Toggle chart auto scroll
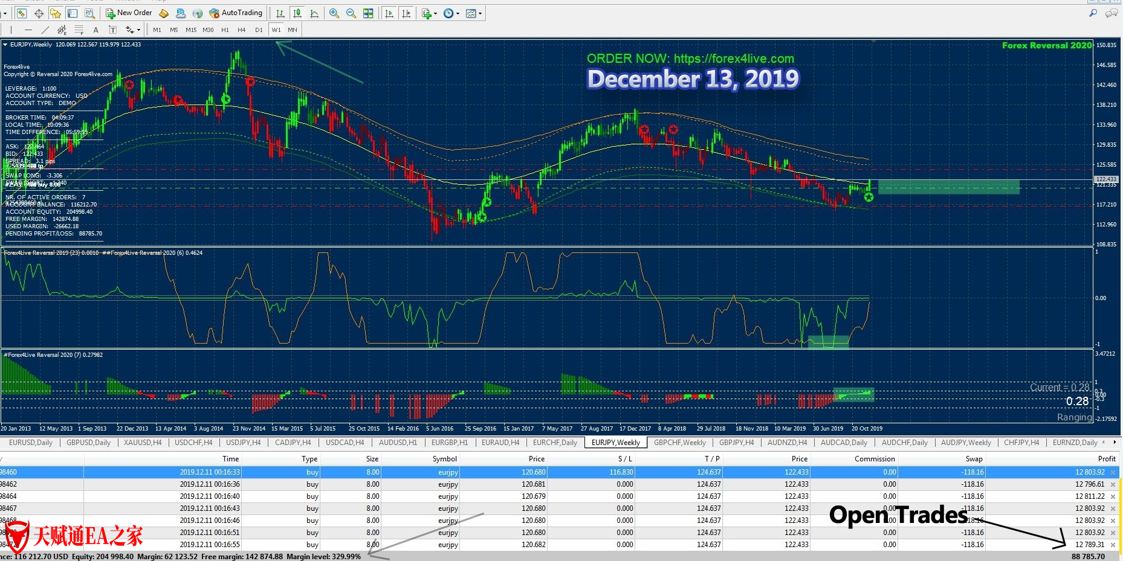Viewport: 1123px width, 561px height. [x=389, y=13]
